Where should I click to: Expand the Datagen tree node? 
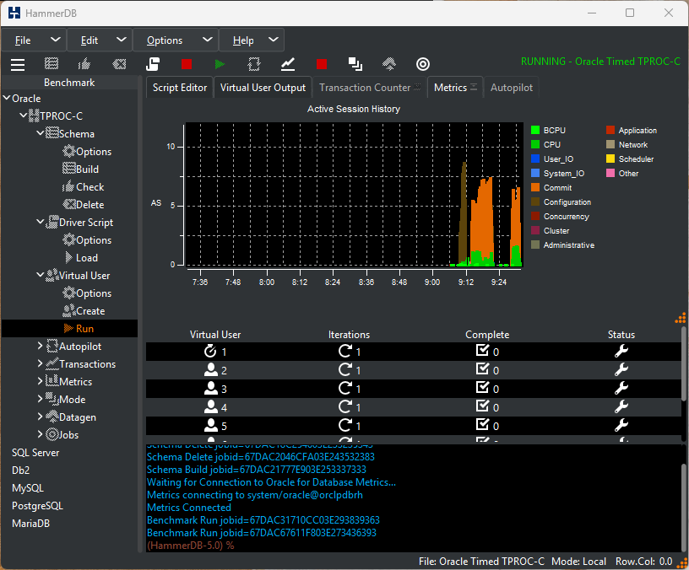click(40, 417)
